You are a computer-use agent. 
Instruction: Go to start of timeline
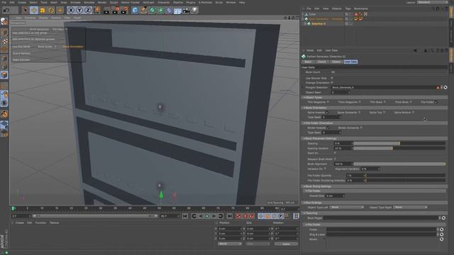coord(185,216)
